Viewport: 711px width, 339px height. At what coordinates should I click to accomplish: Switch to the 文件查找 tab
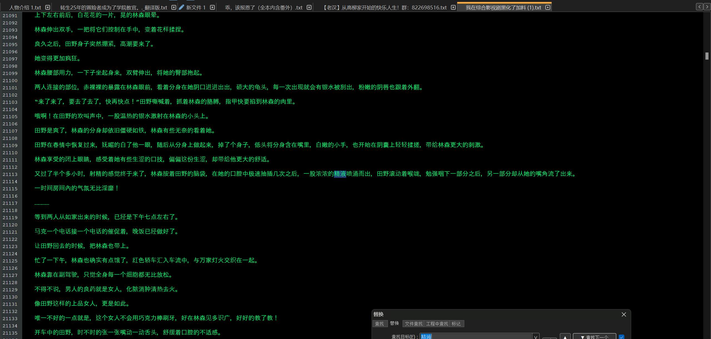pyautogui.click(x=413, y=324)
